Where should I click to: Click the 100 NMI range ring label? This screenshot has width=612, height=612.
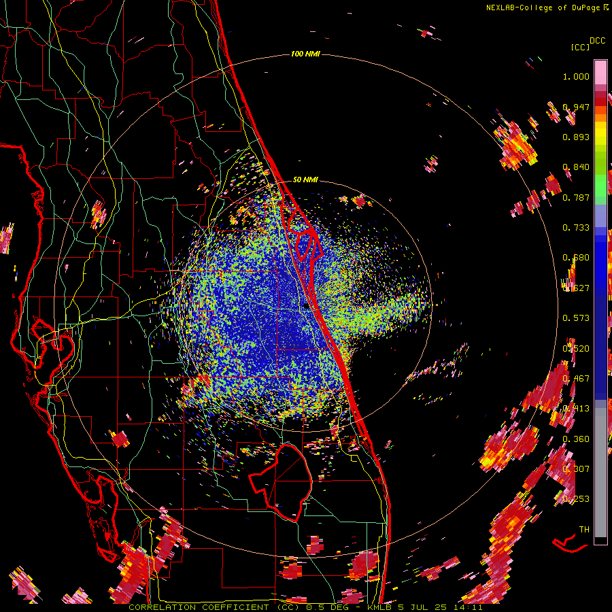[x=305, y=54]
